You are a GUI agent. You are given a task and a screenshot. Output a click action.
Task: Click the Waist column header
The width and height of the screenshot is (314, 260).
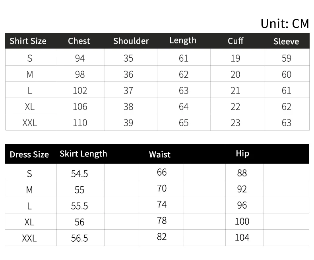point(160,154)
